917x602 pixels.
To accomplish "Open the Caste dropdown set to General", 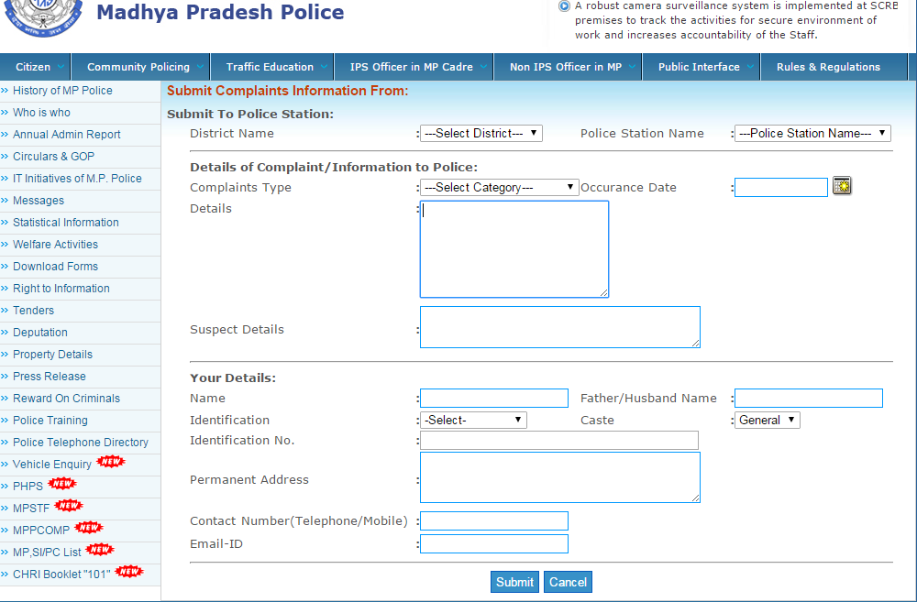I will coord(768,420).
